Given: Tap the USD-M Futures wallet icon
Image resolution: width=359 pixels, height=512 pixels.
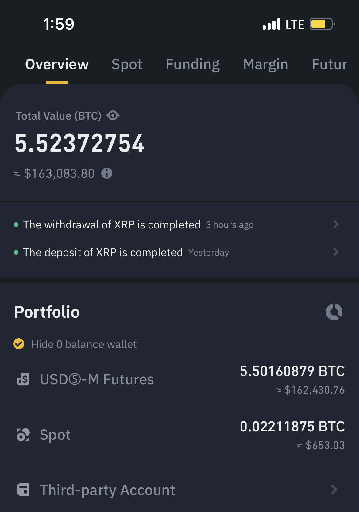Looking at the screenshot, I should click(23, 379).
